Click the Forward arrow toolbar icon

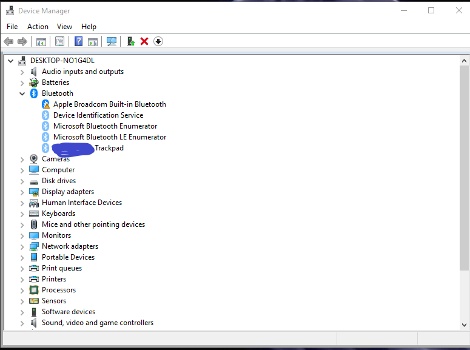pyautogui.click(x=22, y=41)
